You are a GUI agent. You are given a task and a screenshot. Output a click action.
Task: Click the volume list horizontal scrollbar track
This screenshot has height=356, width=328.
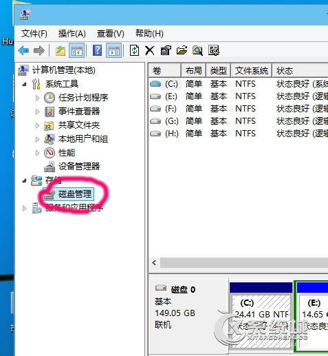coord(244,262)
